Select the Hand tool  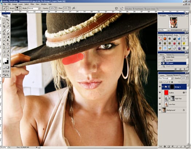(4, 55)
